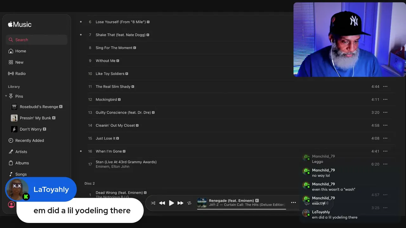The height and width of the screenshot is (228, 406).
Task: Play the current song Renegade
Action: (171, 203)
